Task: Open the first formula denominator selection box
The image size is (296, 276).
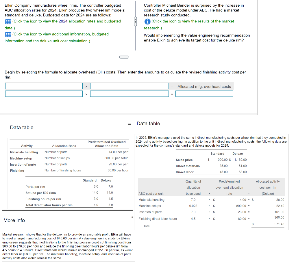Action: [129, 86]
